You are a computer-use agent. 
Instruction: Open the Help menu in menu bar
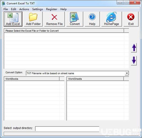click(x=64, y=9)
